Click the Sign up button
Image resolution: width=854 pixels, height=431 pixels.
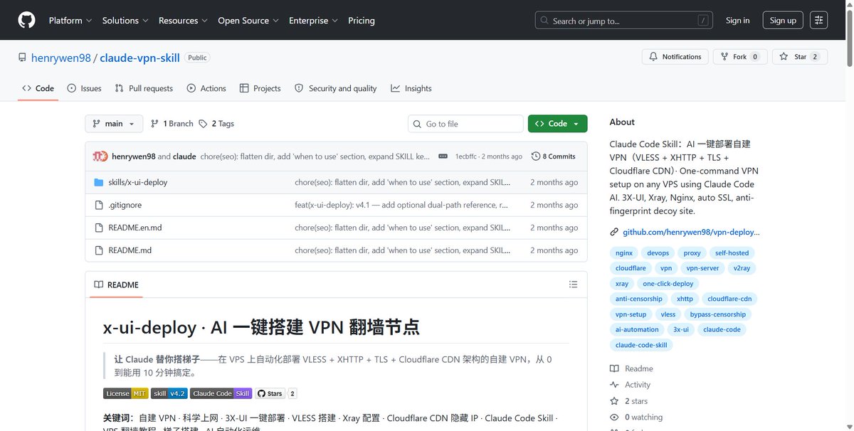tap(783, 21)
